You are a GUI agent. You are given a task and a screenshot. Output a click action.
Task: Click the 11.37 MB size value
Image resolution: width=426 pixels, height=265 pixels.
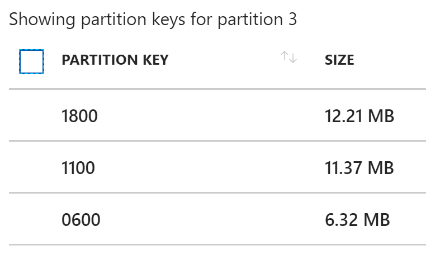coord(359,168)
